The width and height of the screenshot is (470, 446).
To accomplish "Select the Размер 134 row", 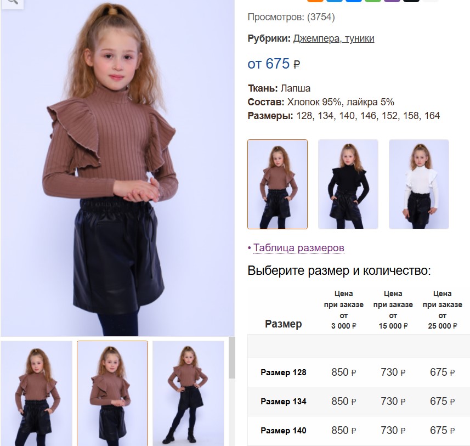I will pos(359,402).
